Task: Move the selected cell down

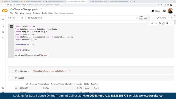Action: click(x=152, y=23)
